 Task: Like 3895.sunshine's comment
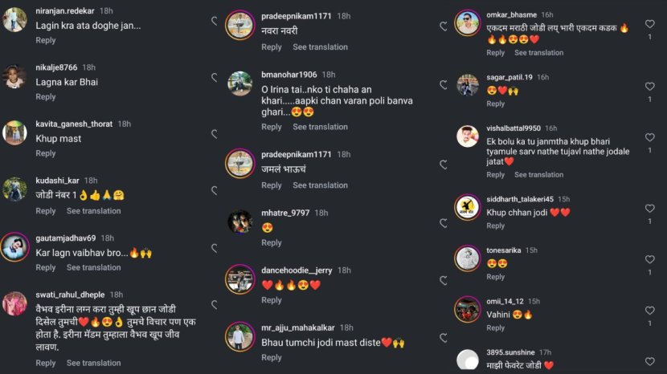[649, 361]
